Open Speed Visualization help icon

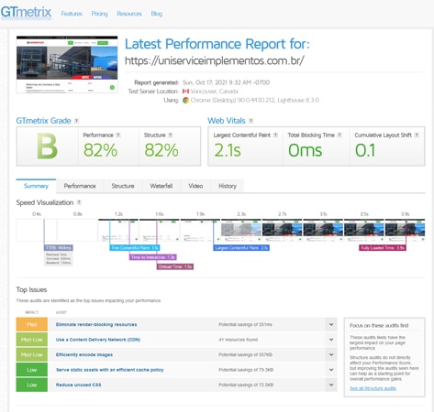tap(79, 202)
